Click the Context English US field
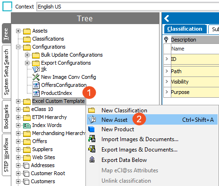 (128, 7)
